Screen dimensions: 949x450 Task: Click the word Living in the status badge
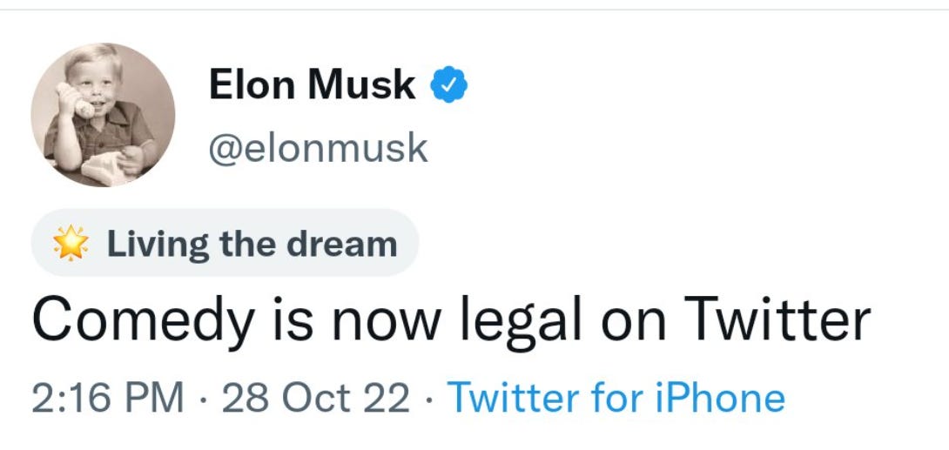pyautogui.click(x=158, y=244)
